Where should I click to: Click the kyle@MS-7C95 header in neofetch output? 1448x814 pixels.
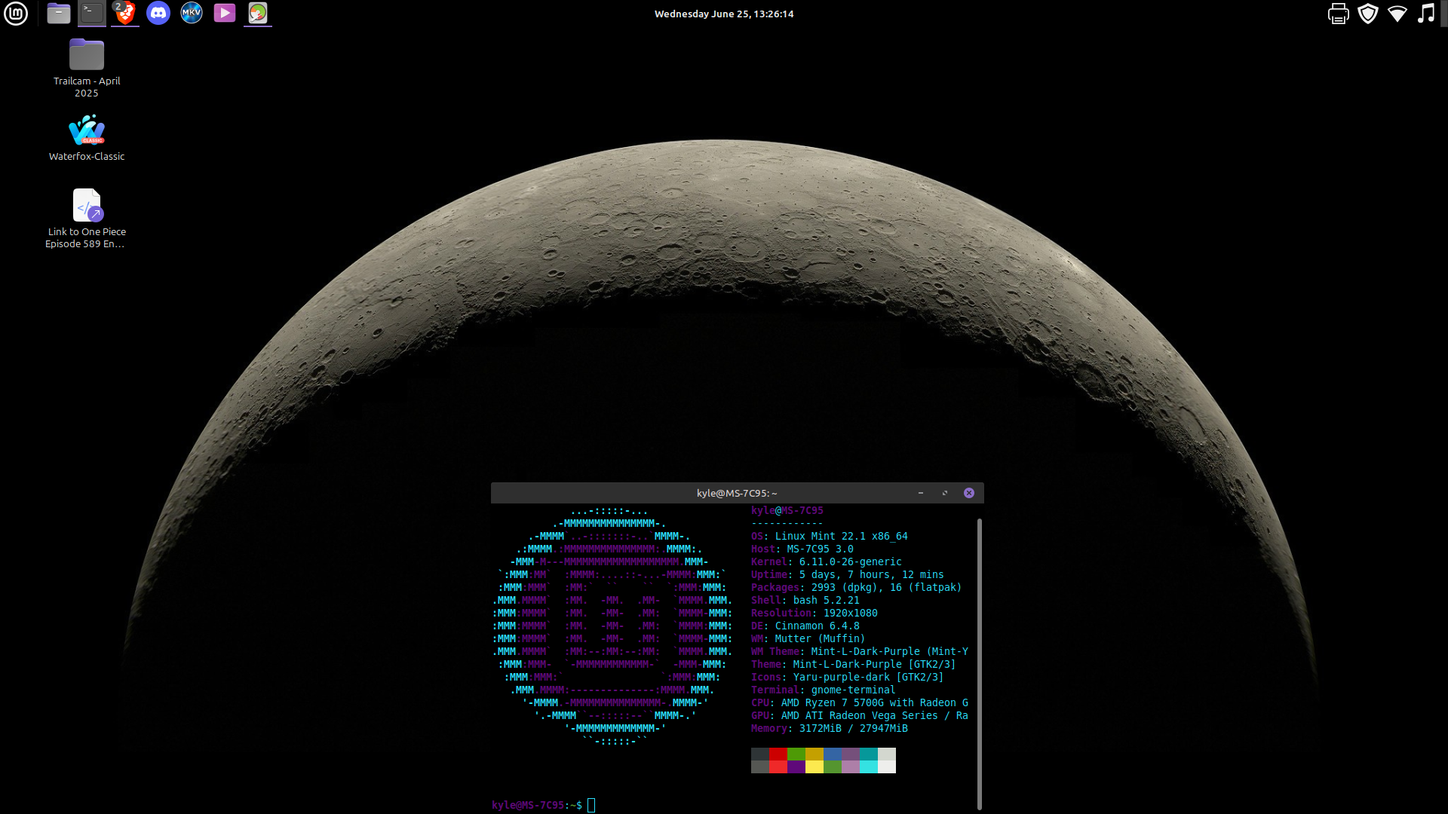(x=787, y=511)
